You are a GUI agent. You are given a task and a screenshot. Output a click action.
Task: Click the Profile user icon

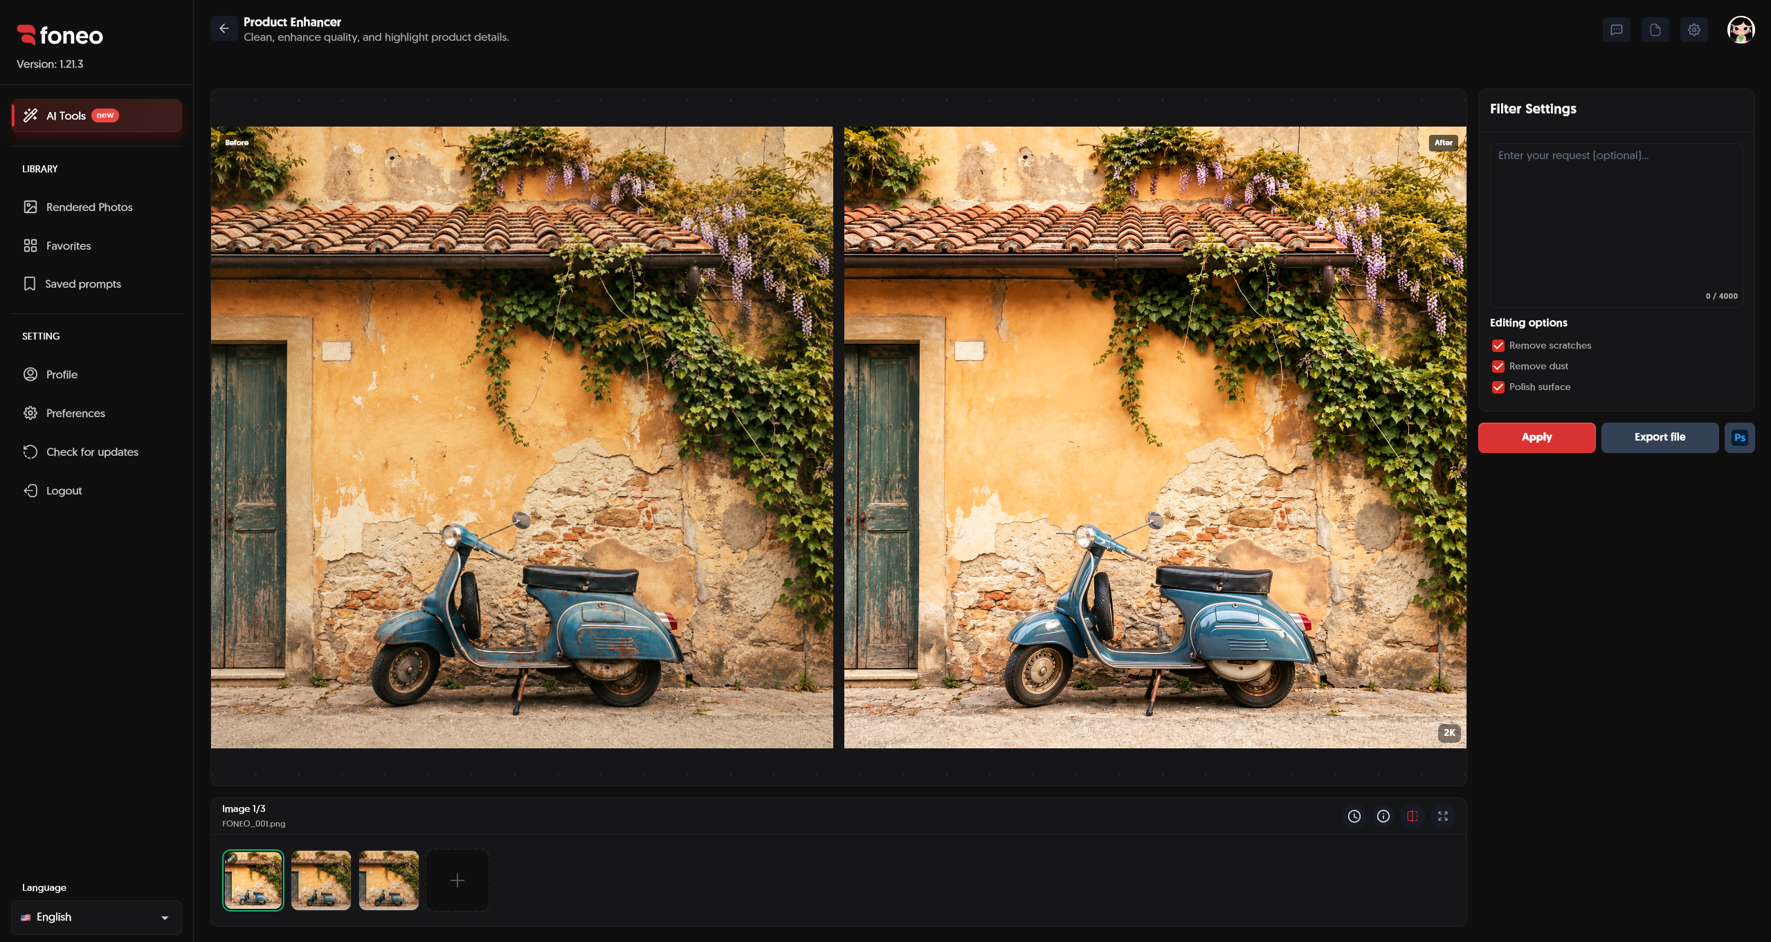(30, 374)
